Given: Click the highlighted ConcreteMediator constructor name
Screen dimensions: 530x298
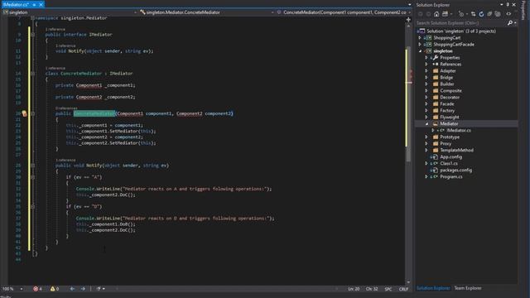Looking at the screenshot, I should [x=94, y=113].
